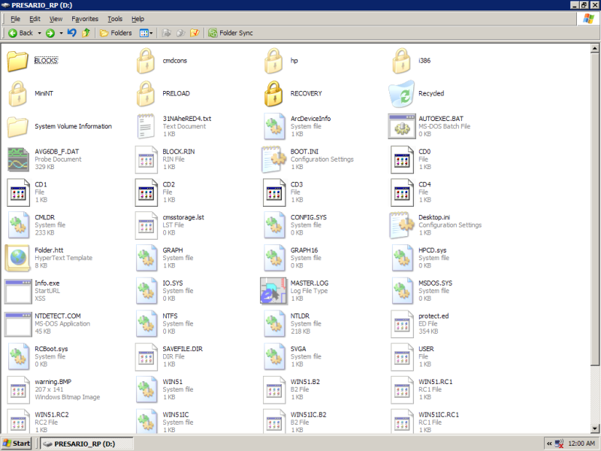The image size is (601, 451).
Task: Select the Recycled bin icon
Action: [x=402, y=93]
